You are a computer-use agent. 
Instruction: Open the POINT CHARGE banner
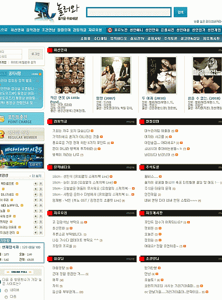pos(22,119)
